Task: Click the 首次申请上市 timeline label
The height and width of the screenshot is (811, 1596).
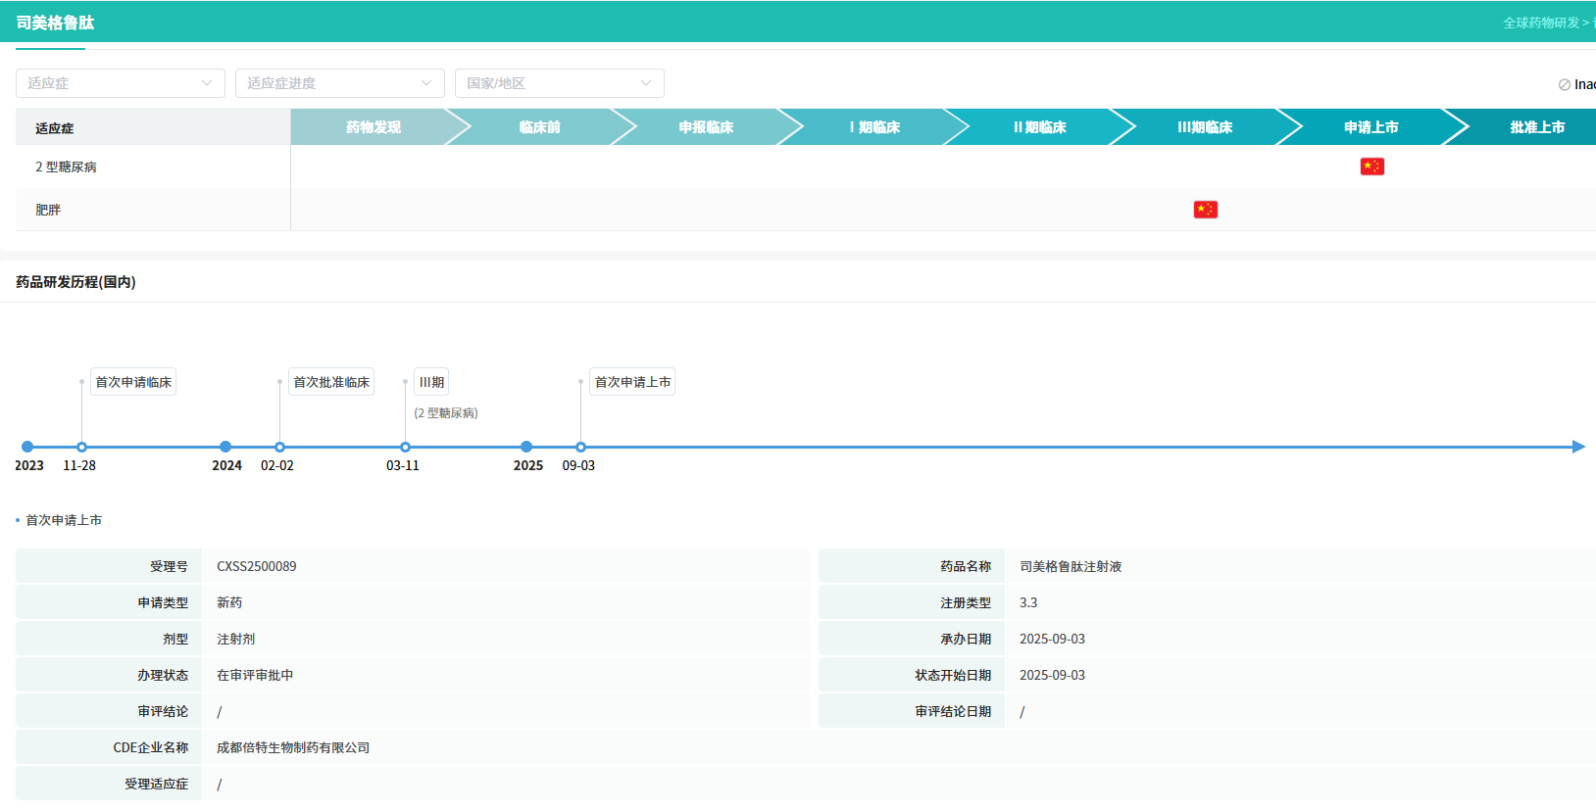Action: tap(632, 382)
